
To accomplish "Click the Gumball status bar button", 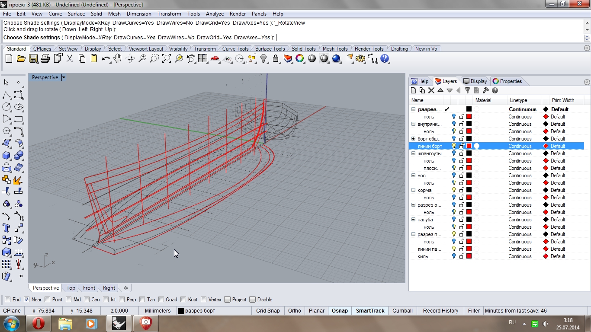I will click(402, 311).
